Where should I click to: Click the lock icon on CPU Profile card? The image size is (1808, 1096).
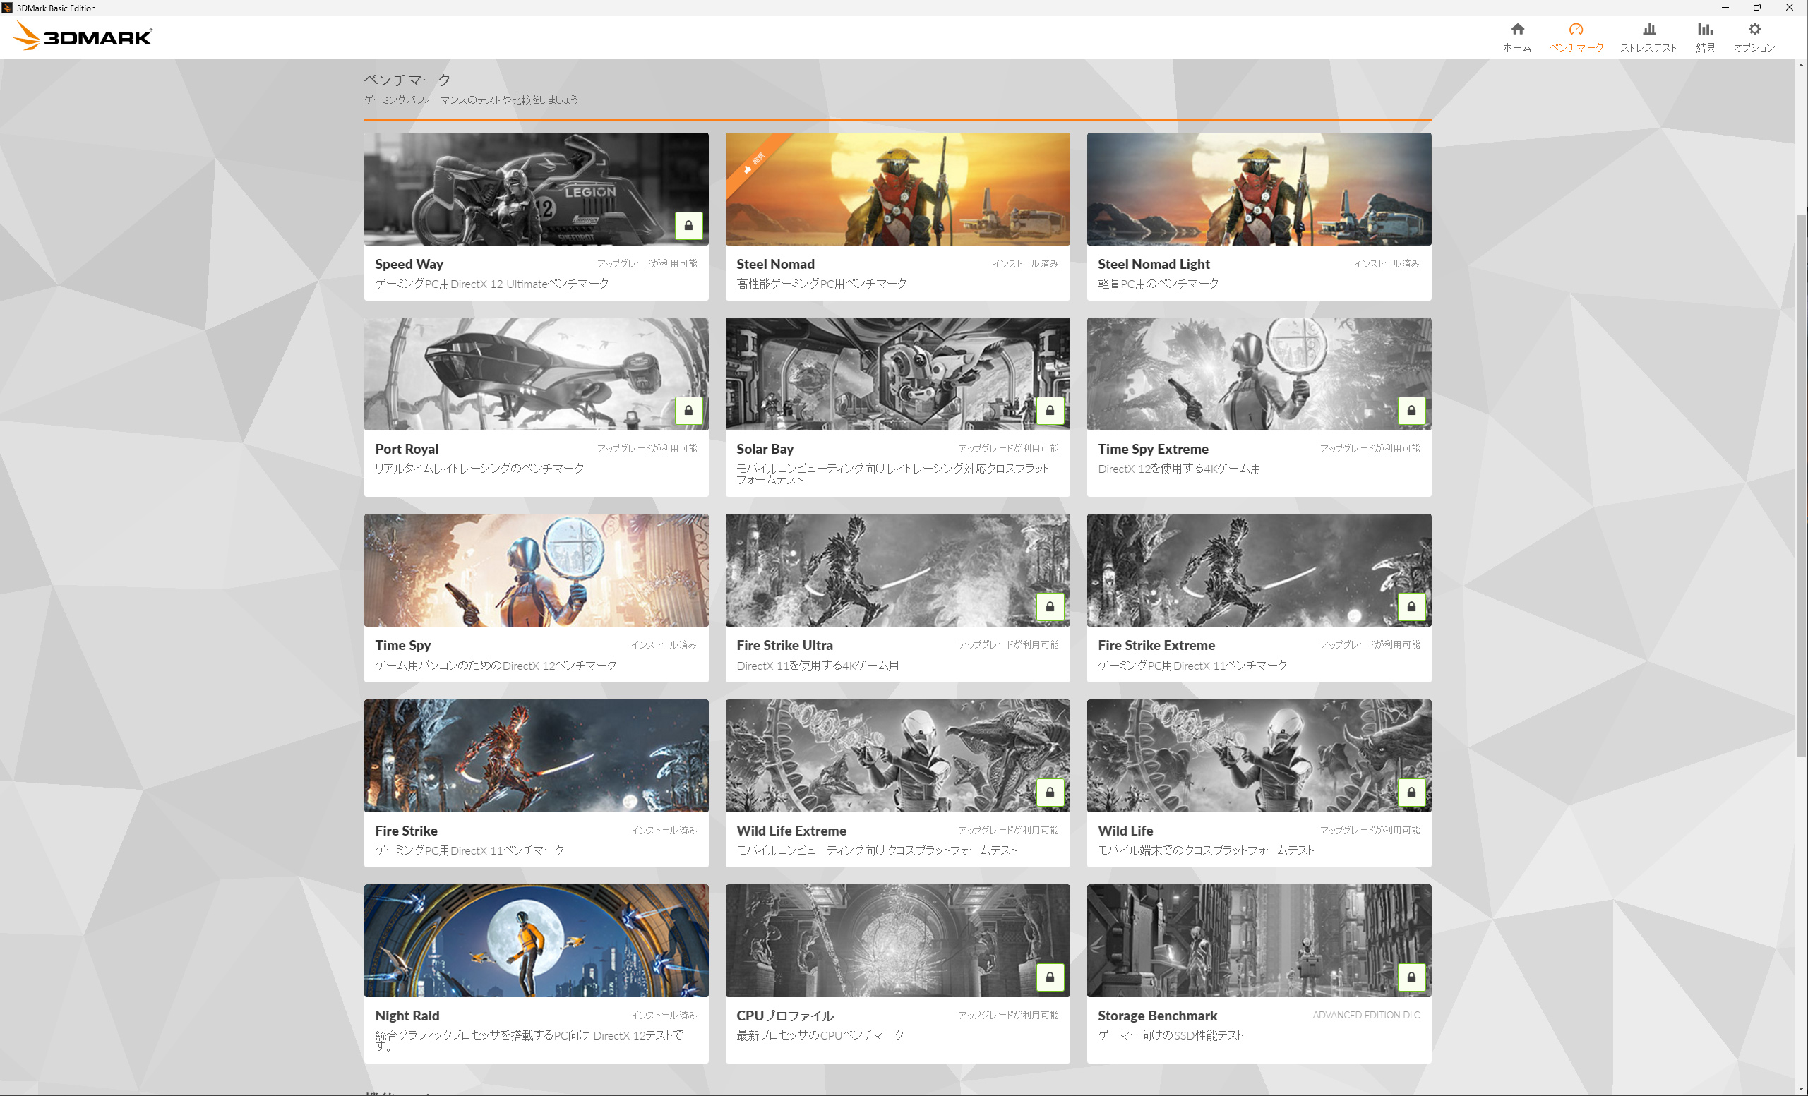tap(1049, 977)
